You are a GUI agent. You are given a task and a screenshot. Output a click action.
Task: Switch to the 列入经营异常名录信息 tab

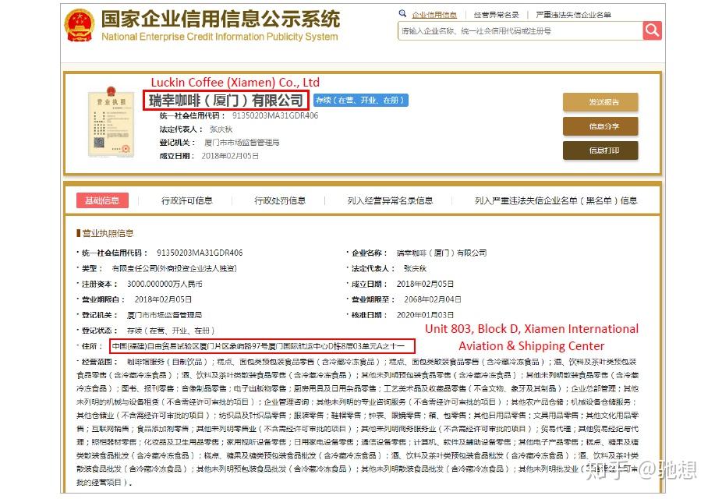click(x=390, y=200)
